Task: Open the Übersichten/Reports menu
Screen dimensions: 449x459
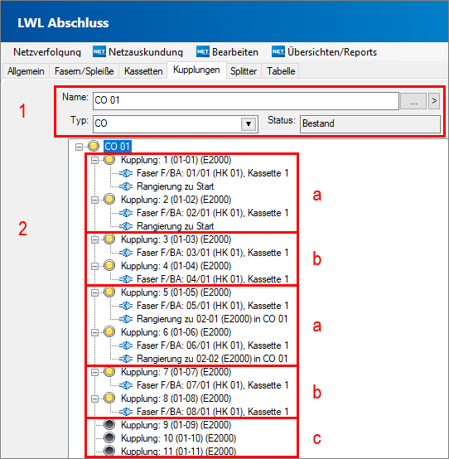Action: (332, 52)
